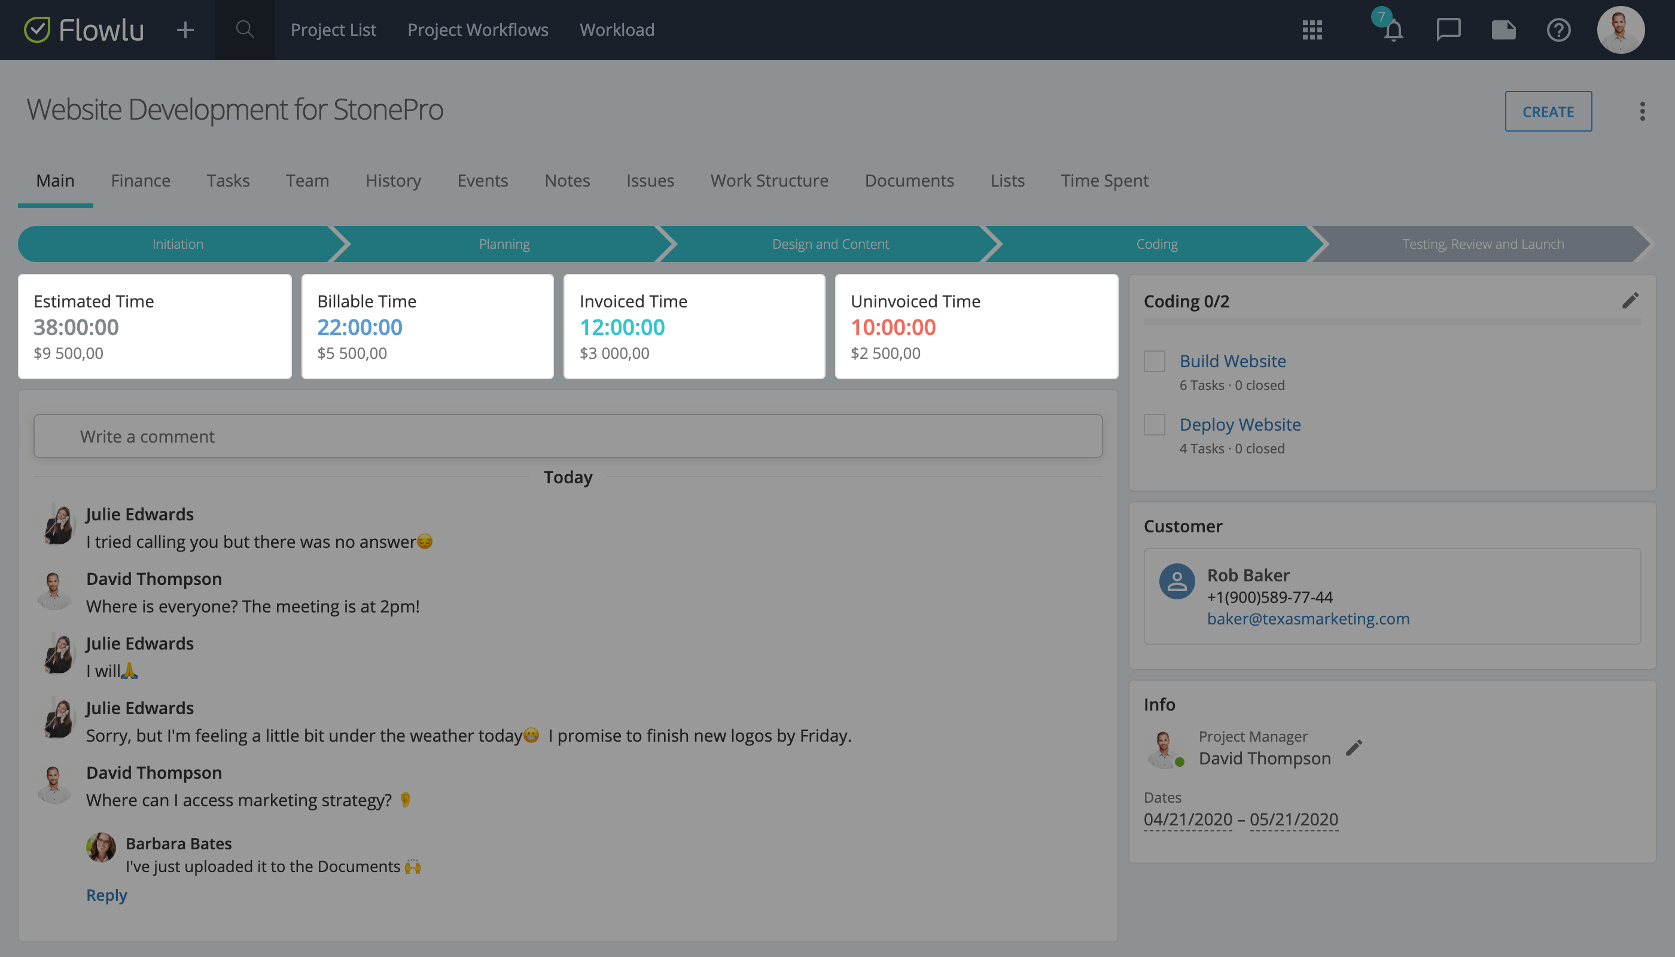The image size is (1675, 957).
Task: Open notifications via the bell icon
Action: [x=1393, y=31]
